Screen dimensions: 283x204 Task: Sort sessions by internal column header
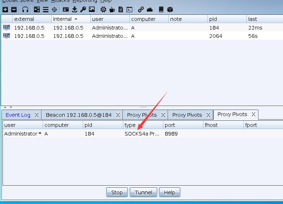point(71,19)
